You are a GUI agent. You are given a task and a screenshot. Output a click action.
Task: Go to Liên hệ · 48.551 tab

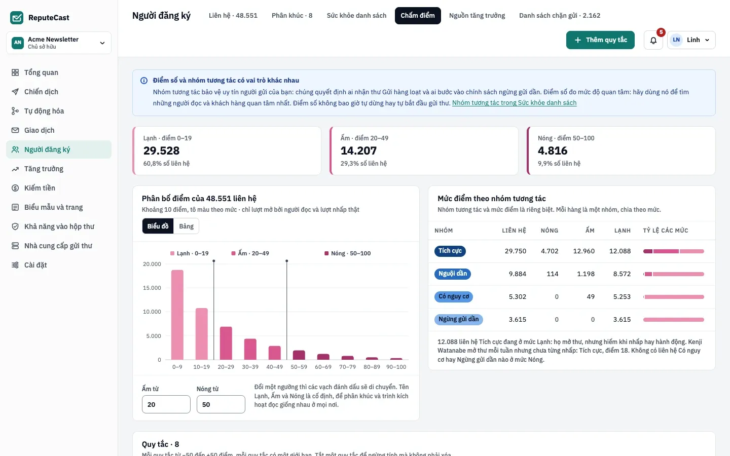(x=233, y=16)
